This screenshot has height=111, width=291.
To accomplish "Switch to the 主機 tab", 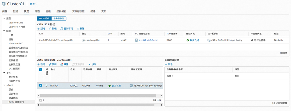I will click(x=48, y=11).
